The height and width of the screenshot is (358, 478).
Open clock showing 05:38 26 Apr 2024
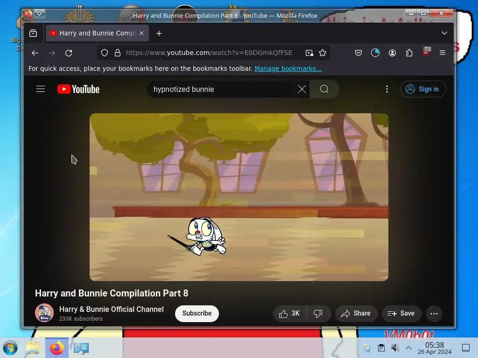(x=435, y=348)
